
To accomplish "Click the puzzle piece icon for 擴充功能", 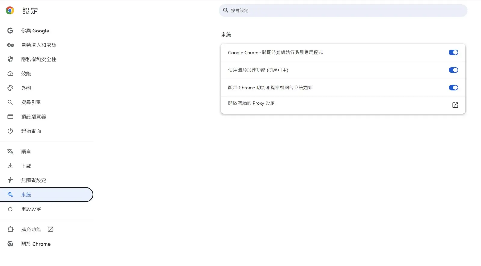I will click(x=10, y=229).
